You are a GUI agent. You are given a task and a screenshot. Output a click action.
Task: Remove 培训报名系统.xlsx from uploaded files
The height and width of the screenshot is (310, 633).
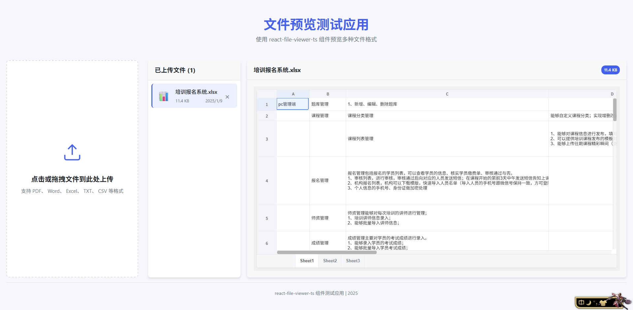point(227,97)
